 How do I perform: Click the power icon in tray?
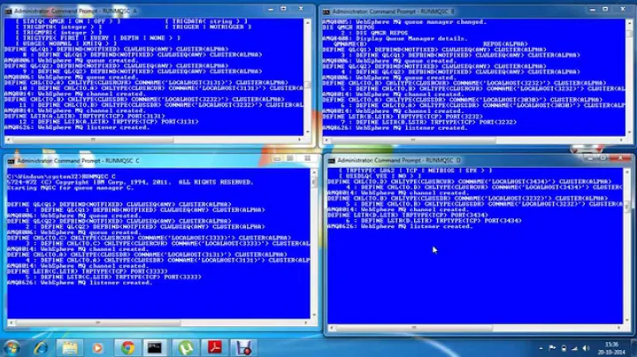(564, 348)
